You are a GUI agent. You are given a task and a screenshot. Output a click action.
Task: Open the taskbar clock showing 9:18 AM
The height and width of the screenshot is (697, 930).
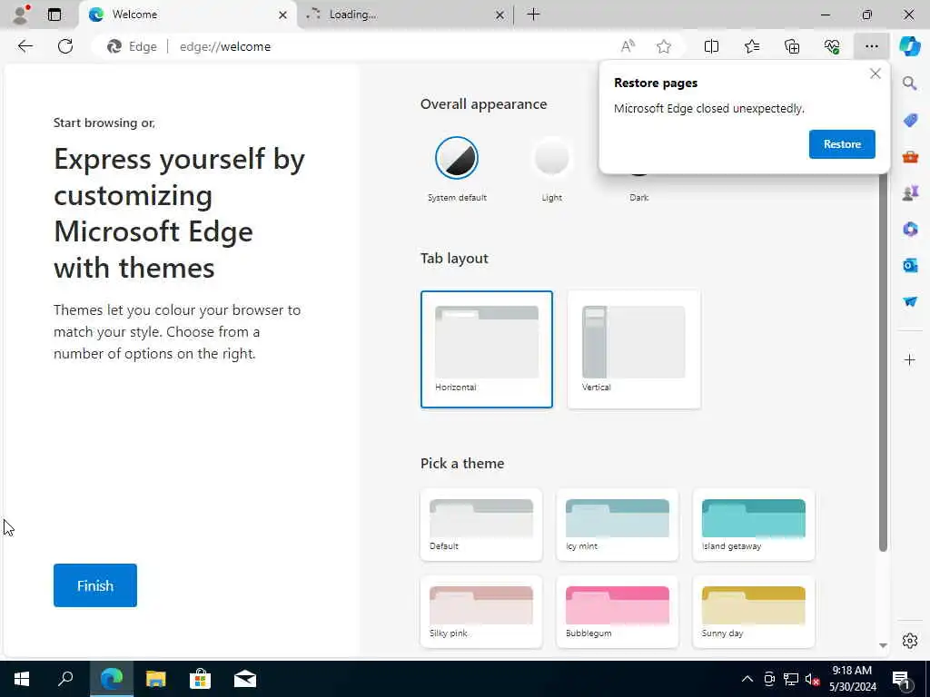[x=852, y=679]
